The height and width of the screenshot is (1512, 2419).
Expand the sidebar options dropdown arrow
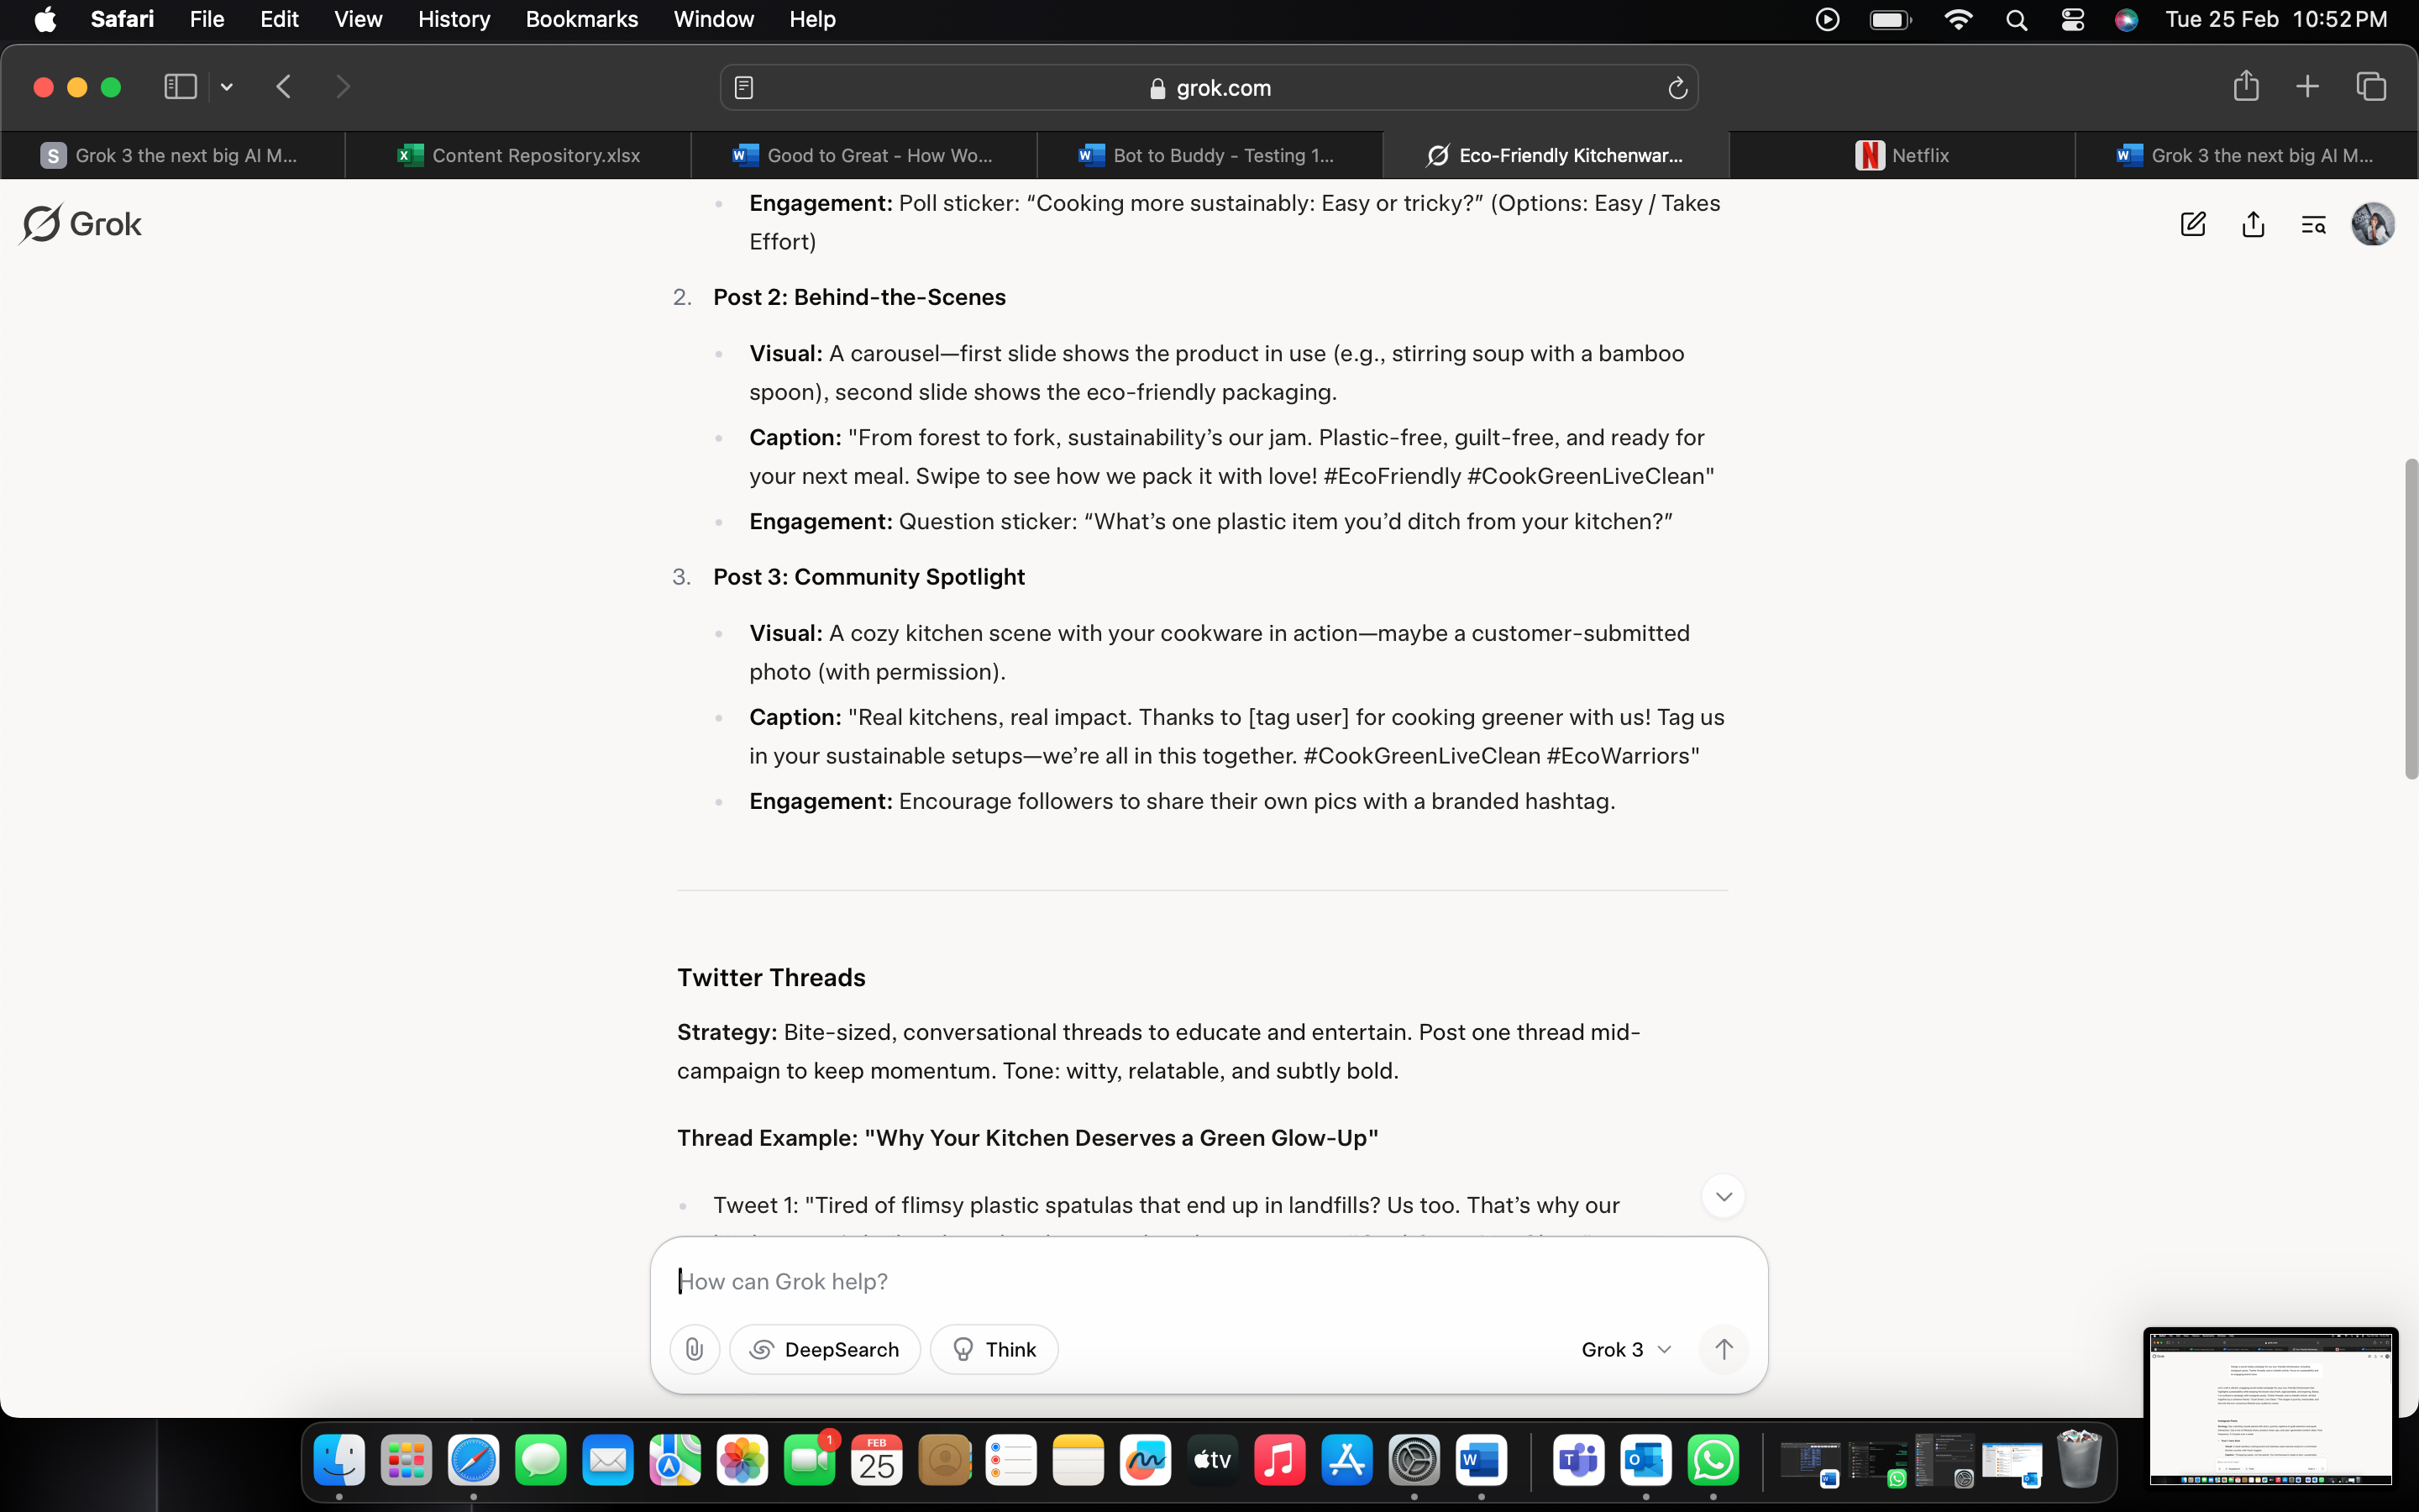(x=227, y=87)
